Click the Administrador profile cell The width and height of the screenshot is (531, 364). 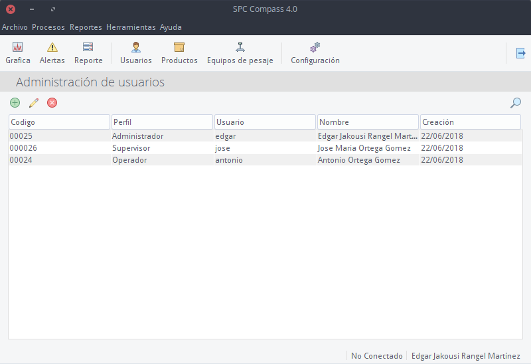[x=163, y=136]
